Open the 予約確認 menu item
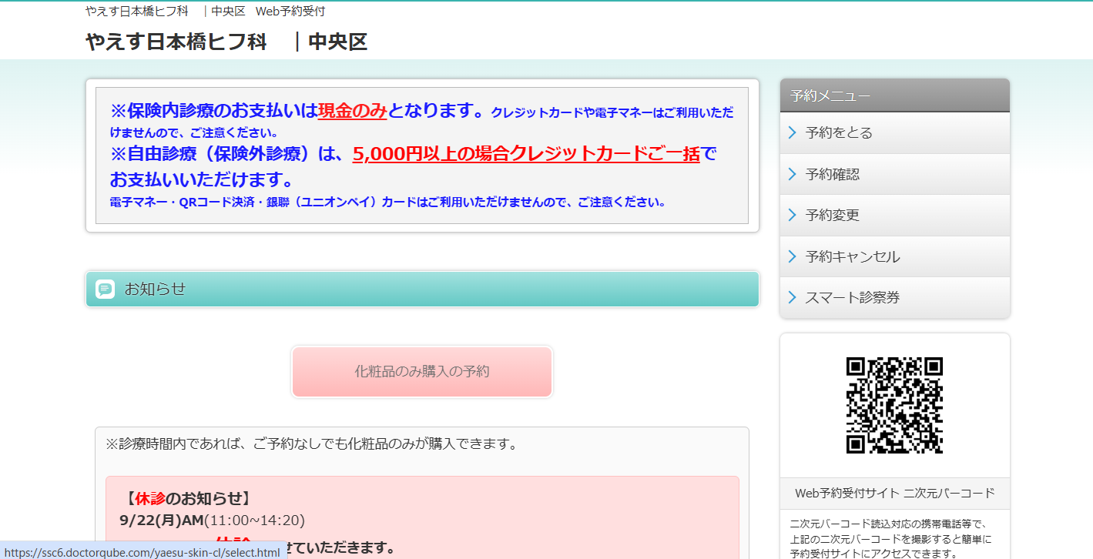The width and height of the screenshot is (1093, 559). [x=832, y=174]
